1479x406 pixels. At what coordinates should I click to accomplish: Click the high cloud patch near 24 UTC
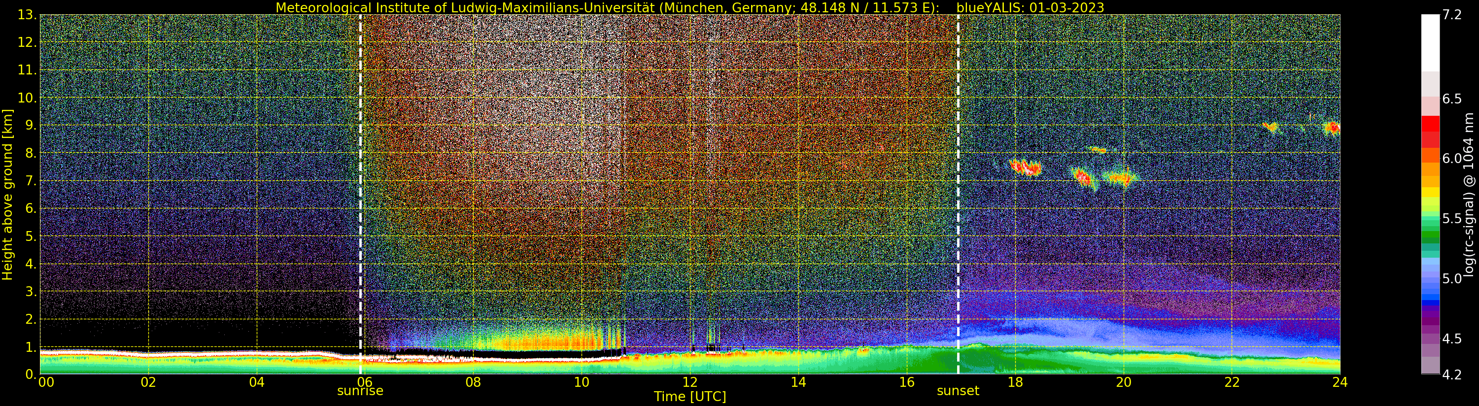[x=1332, y=128]
